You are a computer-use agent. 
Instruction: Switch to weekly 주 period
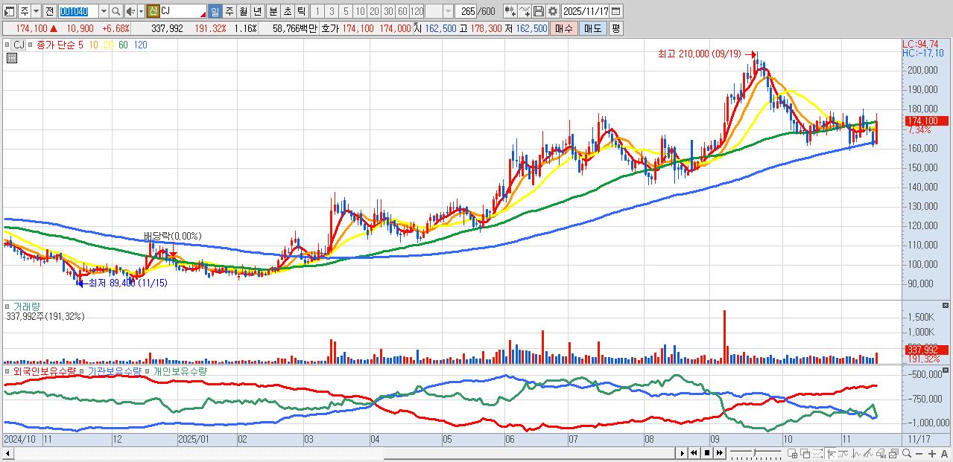[229, 11]
